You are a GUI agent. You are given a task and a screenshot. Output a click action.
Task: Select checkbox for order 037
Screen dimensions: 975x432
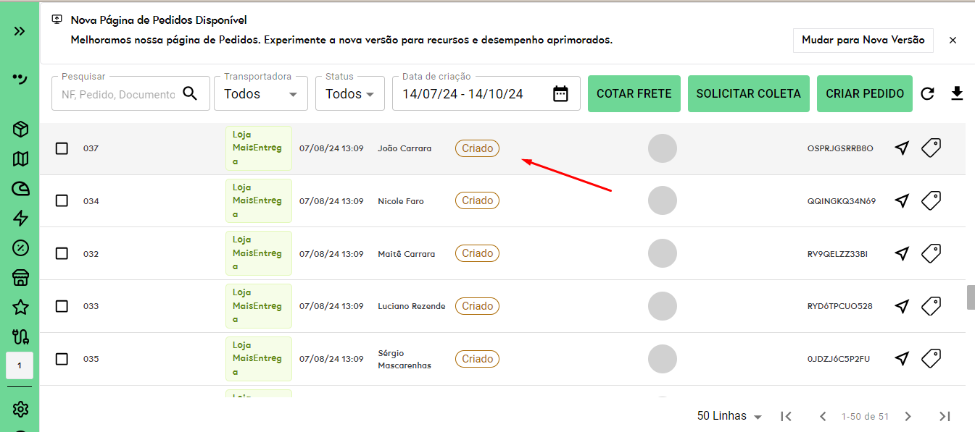(x=62, y=148)
